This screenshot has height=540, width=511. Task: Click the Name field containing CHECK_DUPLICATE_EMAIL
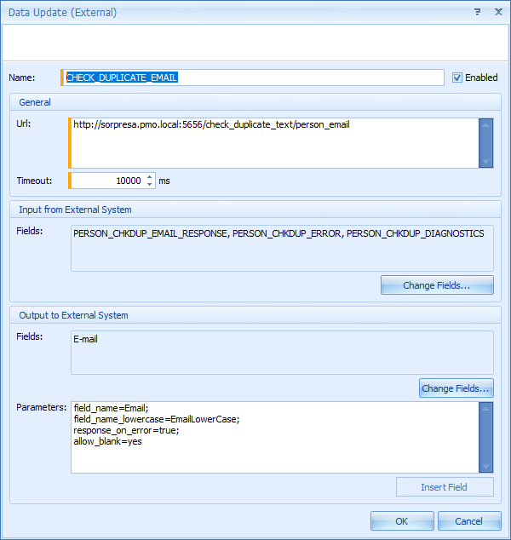[254, 78]
